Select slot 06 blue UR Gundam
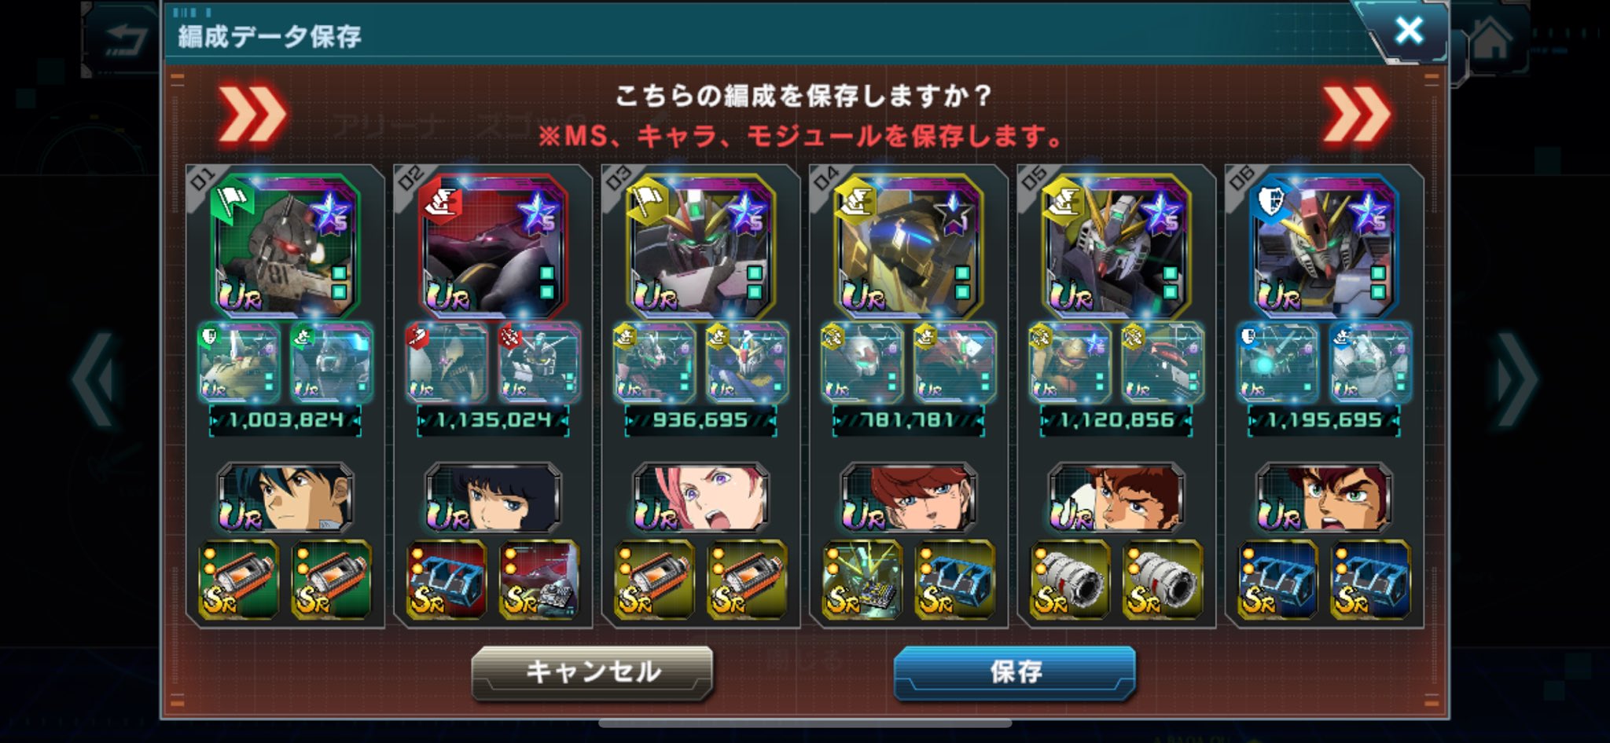Image resolution: width=1610 pixels, height=743 pixels. (1324, 246)
